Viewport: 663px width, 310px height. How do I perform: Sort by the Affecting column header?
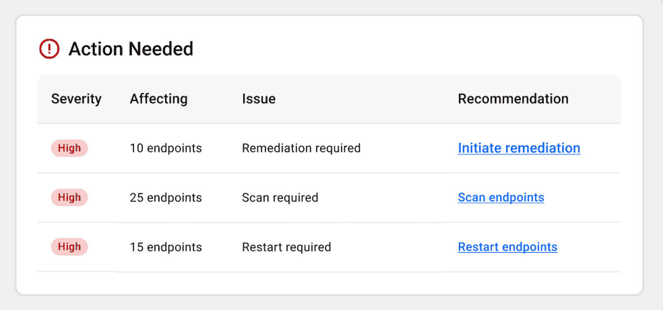click(158, 98)
